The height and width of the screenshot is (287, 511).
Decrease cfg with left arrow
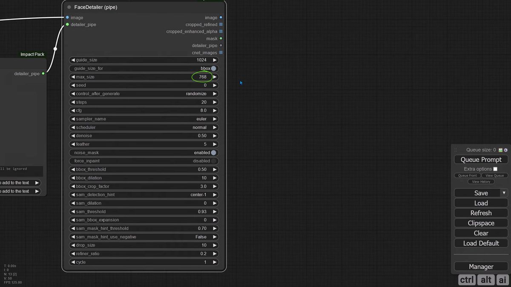pos(73,111)
